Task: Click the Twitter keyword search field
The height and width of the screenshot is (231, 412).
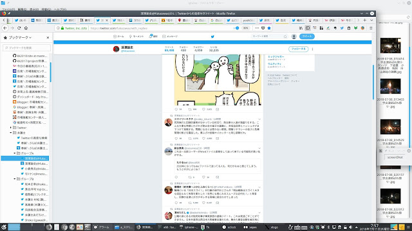Action: 269,37
